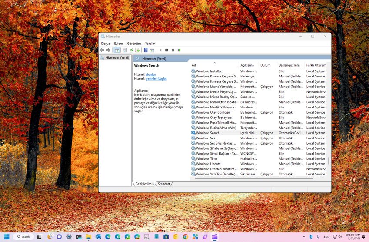The height and width of the screenshot is (242, 369).
Task: Click the Properties toolbar icon
Action: click(x=124, y=50)
